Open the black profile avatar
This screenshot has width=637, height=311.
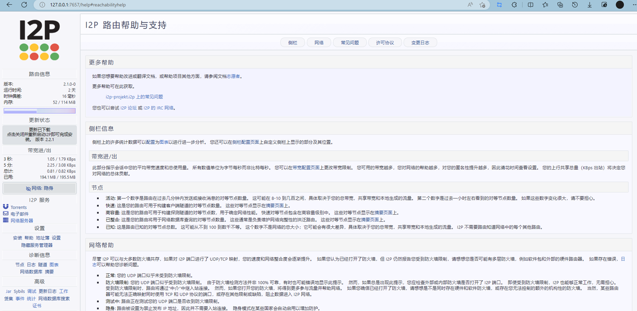pos(620,5)
